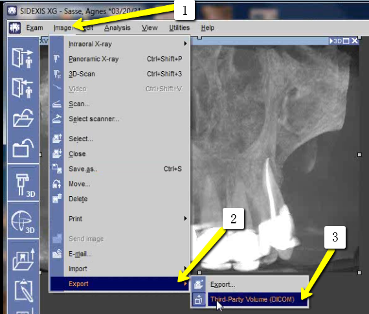Click the X-ray image right resize handle

359,155
